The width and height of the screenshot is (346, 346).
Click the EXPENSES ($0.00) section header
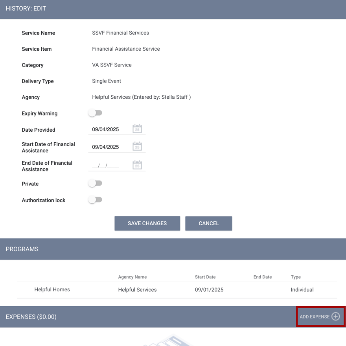31,317
